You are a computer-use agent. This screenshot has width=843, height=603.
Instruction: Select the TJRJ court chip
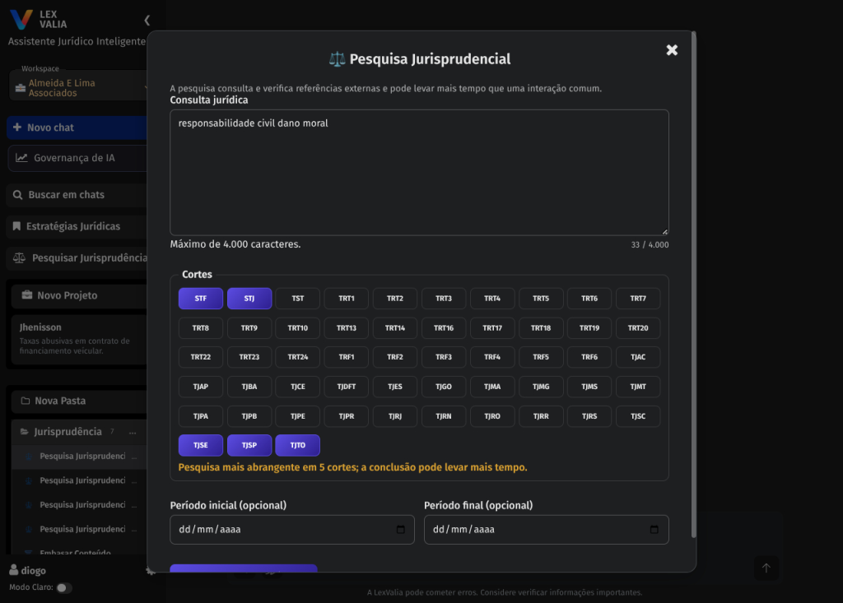click(395, 416)
